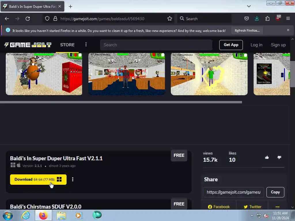
Task: Bookmark this page with the star icon
Action: click(x=169, y=19)
